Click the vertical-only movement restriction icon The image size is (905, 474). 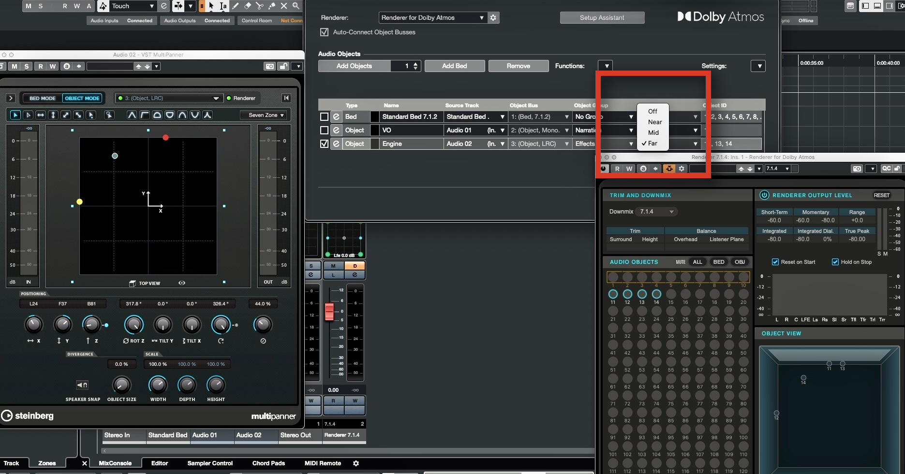point(53,115)
